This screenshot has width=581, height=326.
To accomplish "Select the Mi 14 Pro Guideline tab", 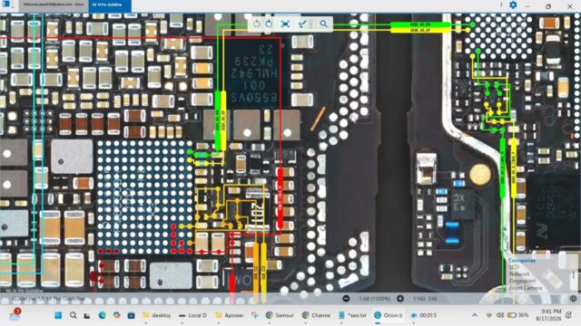I will (110, 5).
